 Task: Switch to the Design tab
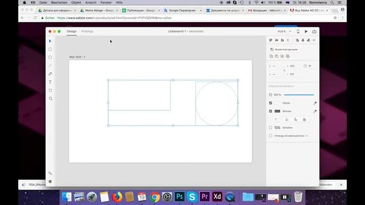pyautogui.click(x=71, y=31)
